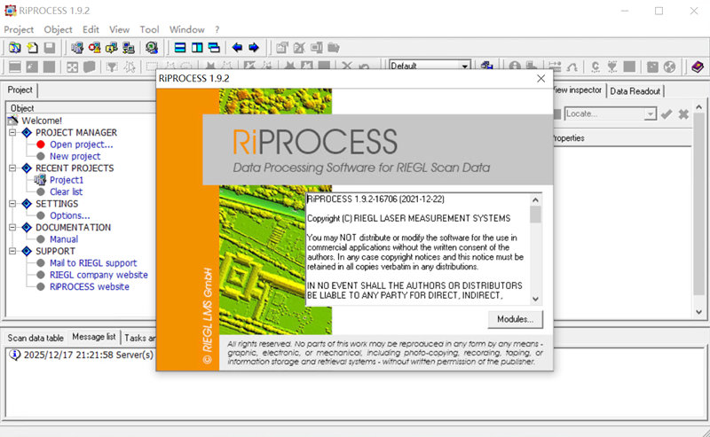Open the ? help menu
The width and height of the screenshot is (710, 437).
(x=217, y=29)
